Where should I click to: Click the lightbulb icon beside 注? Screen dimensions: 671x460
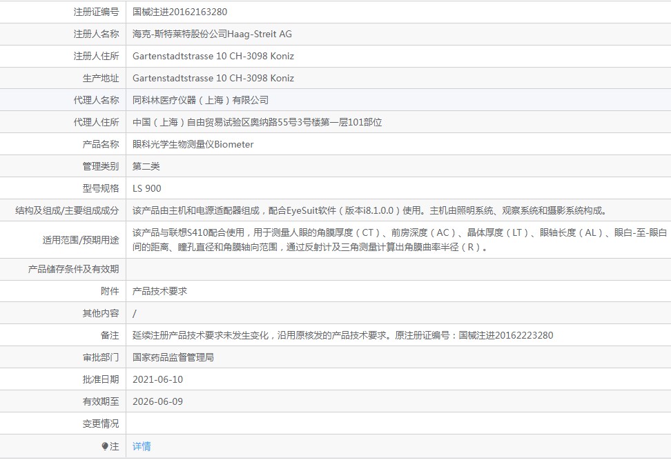(x=105, y=446)
